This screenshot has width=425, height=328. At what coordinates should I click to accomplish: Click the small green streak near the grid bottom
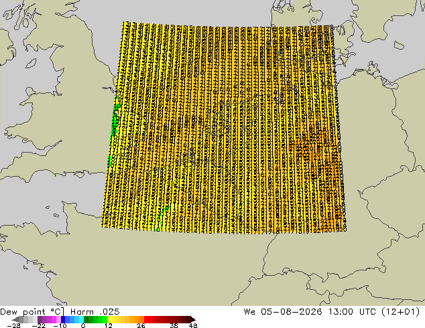point(163,214)
